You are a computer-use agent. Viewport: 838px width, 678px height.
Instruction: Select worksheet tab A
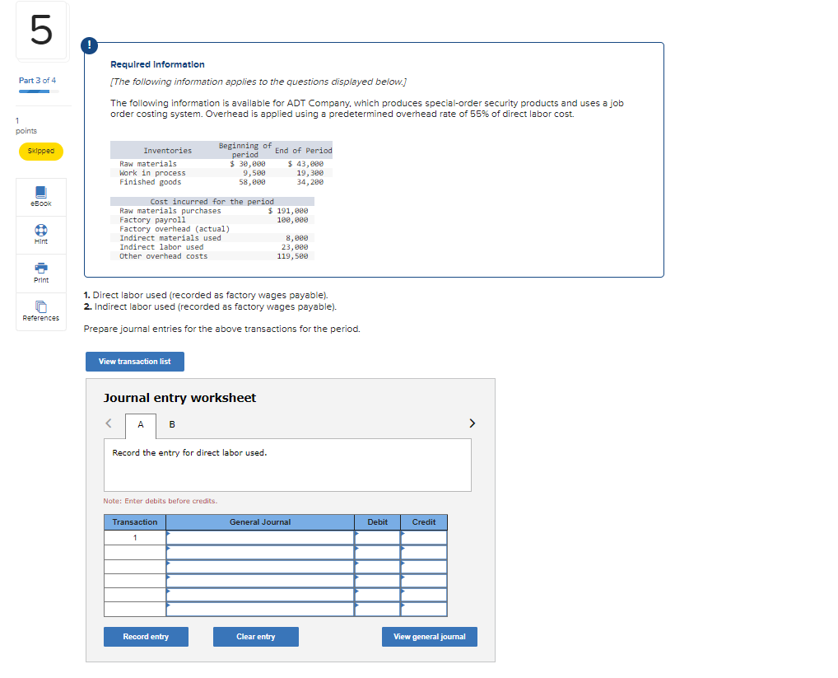141,424
